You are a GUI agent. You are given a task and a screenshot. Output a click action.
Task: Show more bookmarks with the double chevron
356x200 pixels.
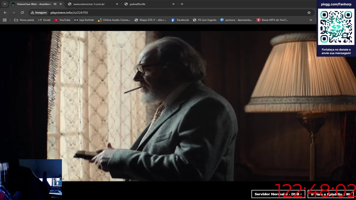(311, 20)
